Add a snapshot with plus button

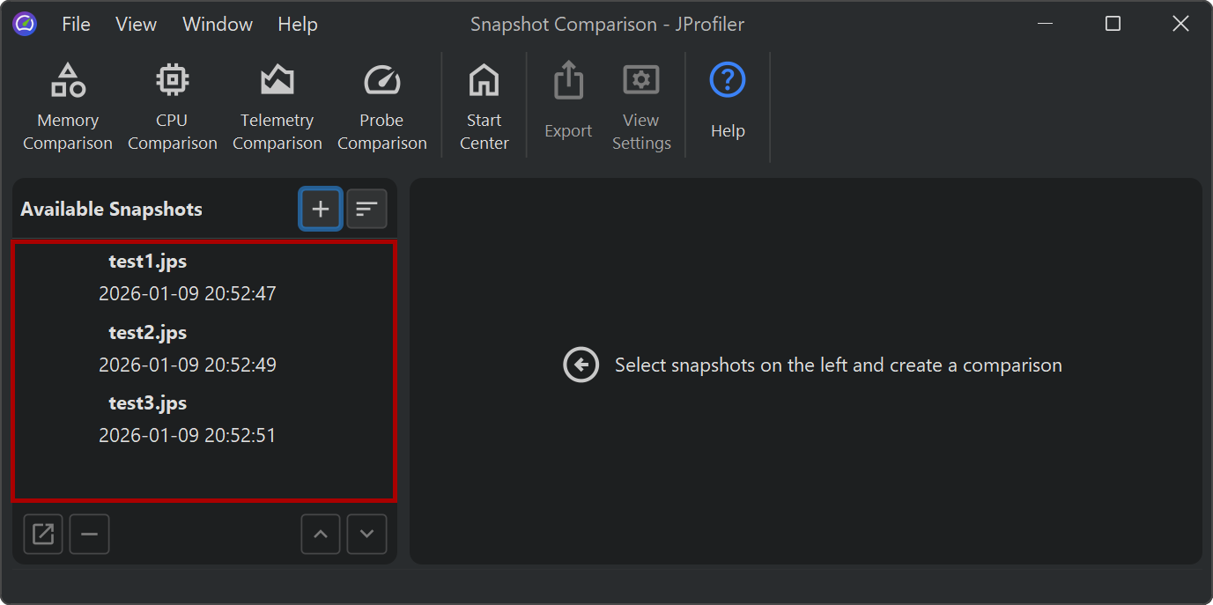tap(321, 210)
